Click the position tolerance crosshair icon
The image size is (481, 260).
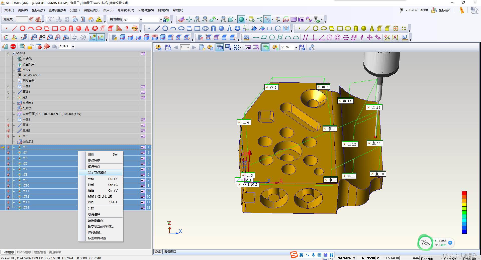tap(369, 38)
